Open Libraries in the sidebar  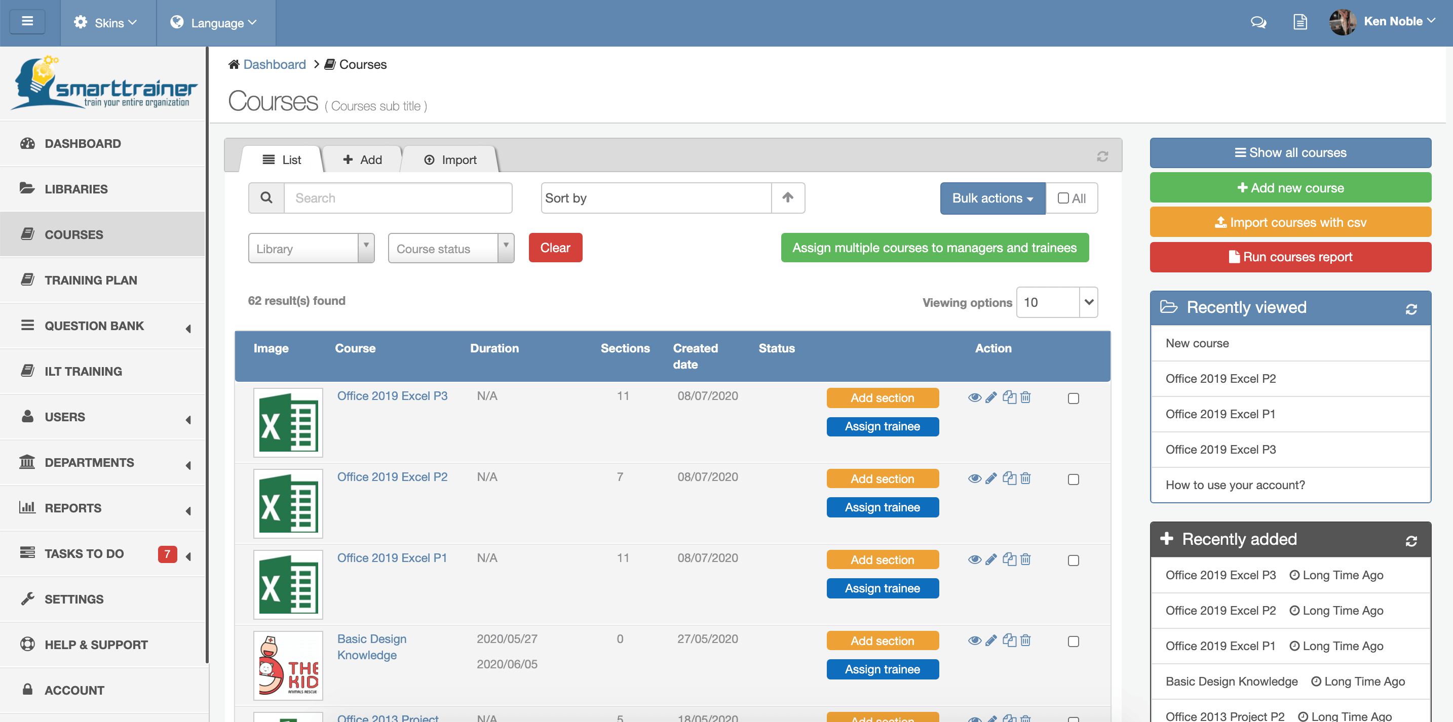(x=103, y=189)
